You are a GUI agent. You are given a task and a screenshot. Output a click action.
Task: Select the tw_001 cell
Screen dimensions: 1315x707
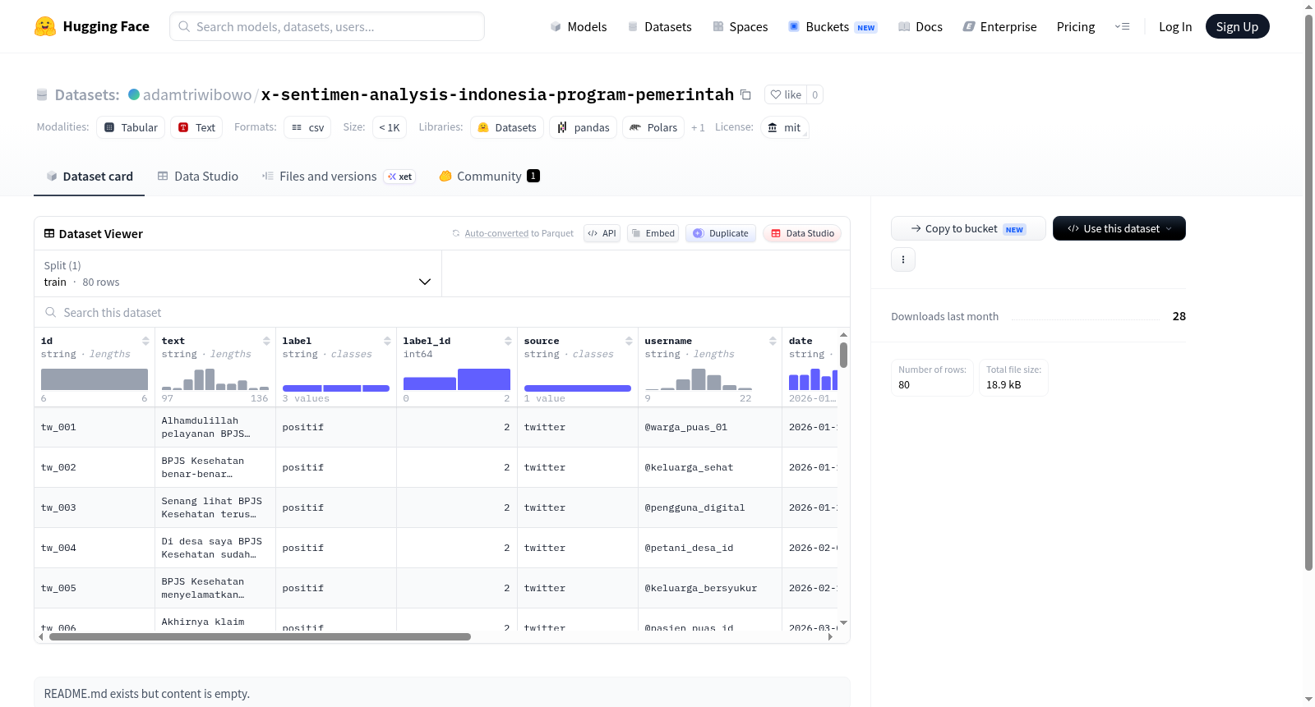pyautogui.click(x=95, y=427)
